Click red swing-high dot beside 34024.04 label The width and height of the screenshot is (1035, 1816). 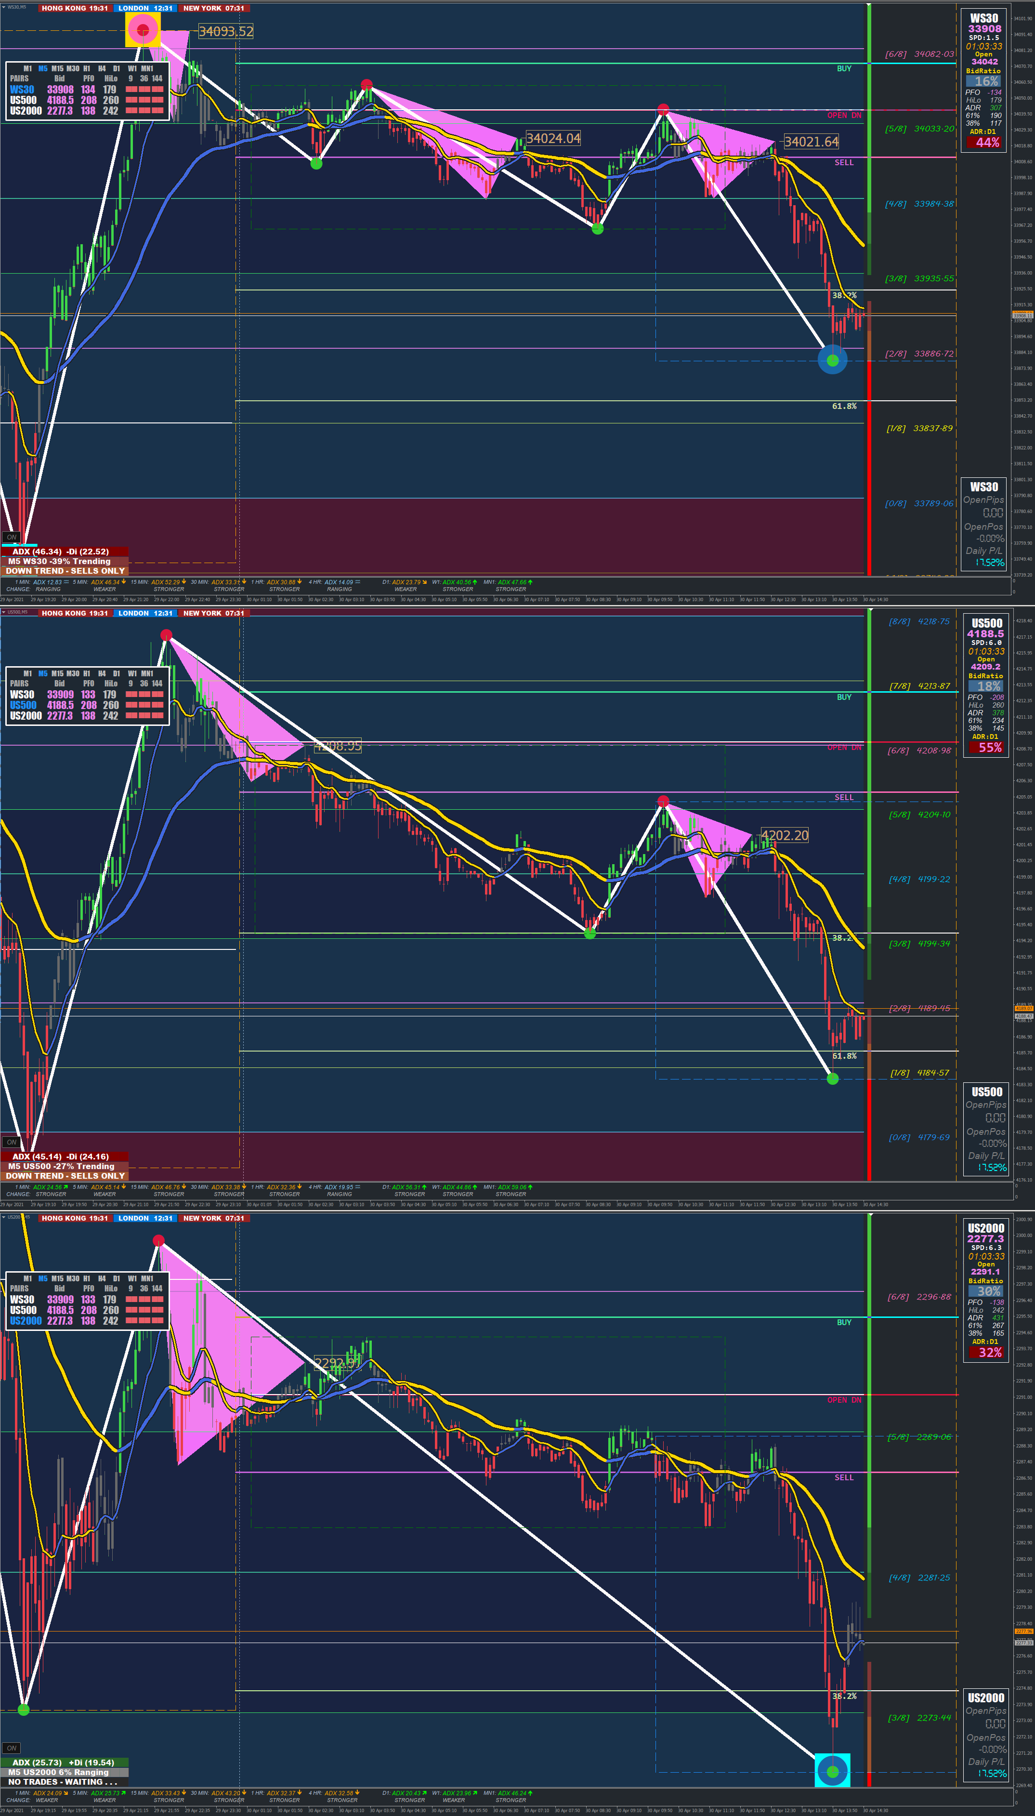point(366,85)
